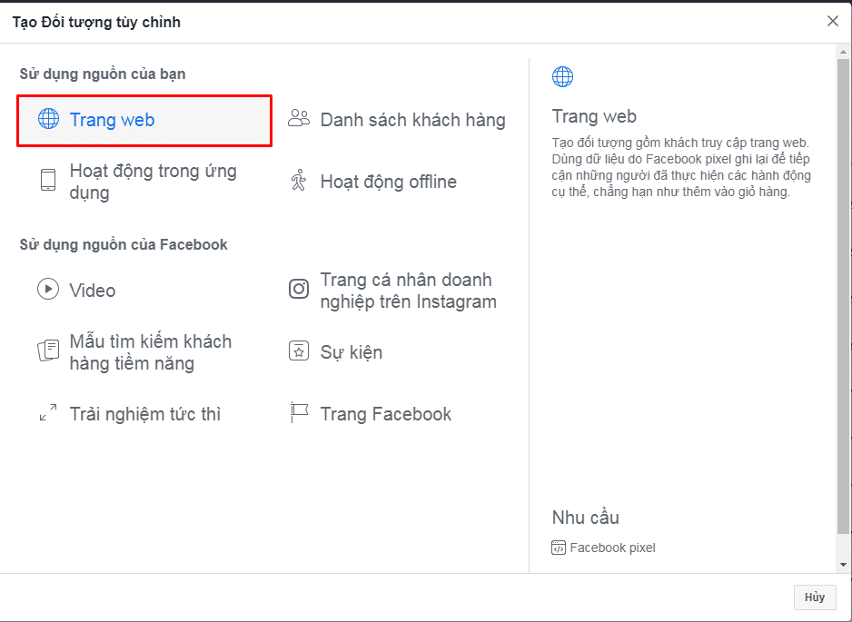The height and width of the screenshot is (622, 852).
Task: Click the globe icon beside Trang web option
Action: (x=48, y=118)
